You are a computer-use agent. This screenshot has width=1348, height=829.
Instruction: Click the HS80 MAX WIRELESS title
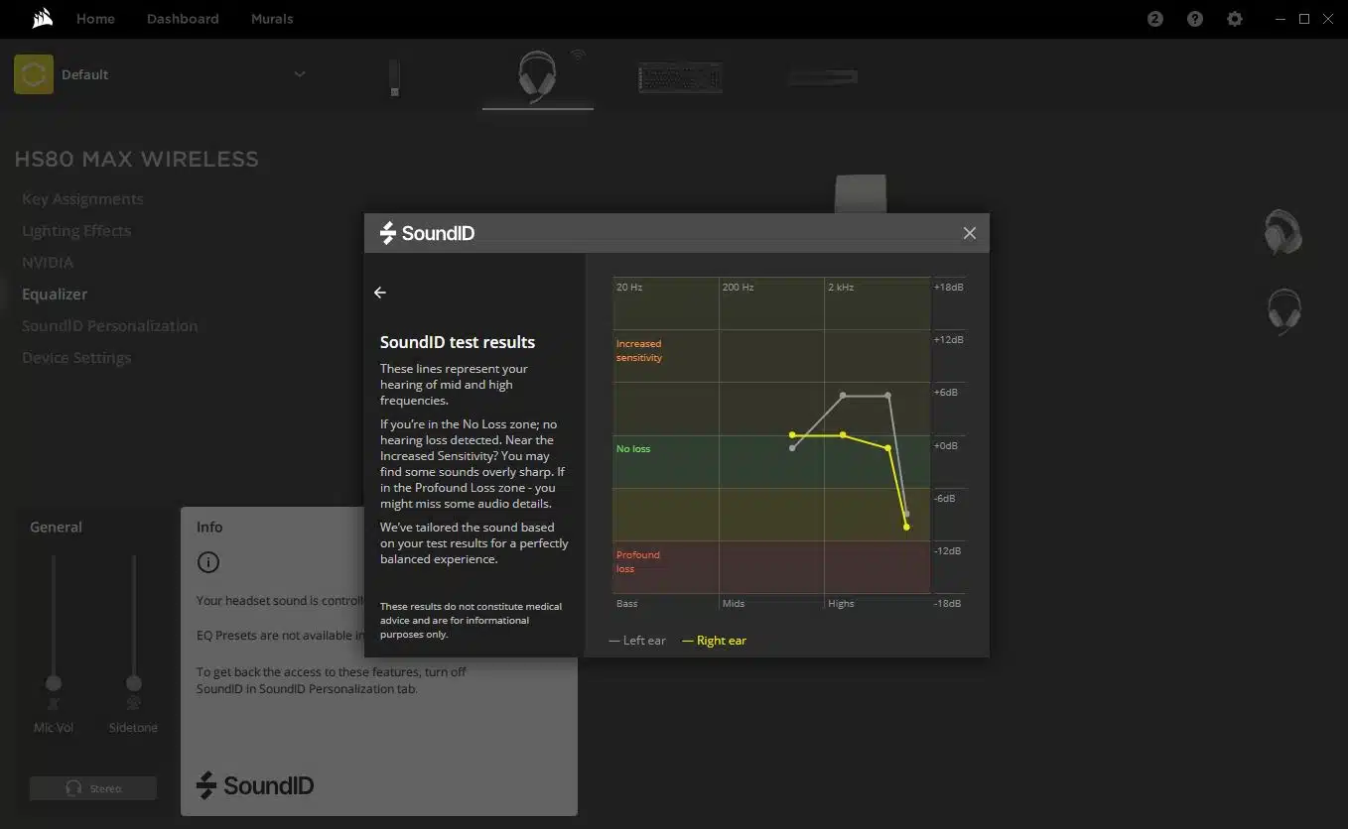137,160
